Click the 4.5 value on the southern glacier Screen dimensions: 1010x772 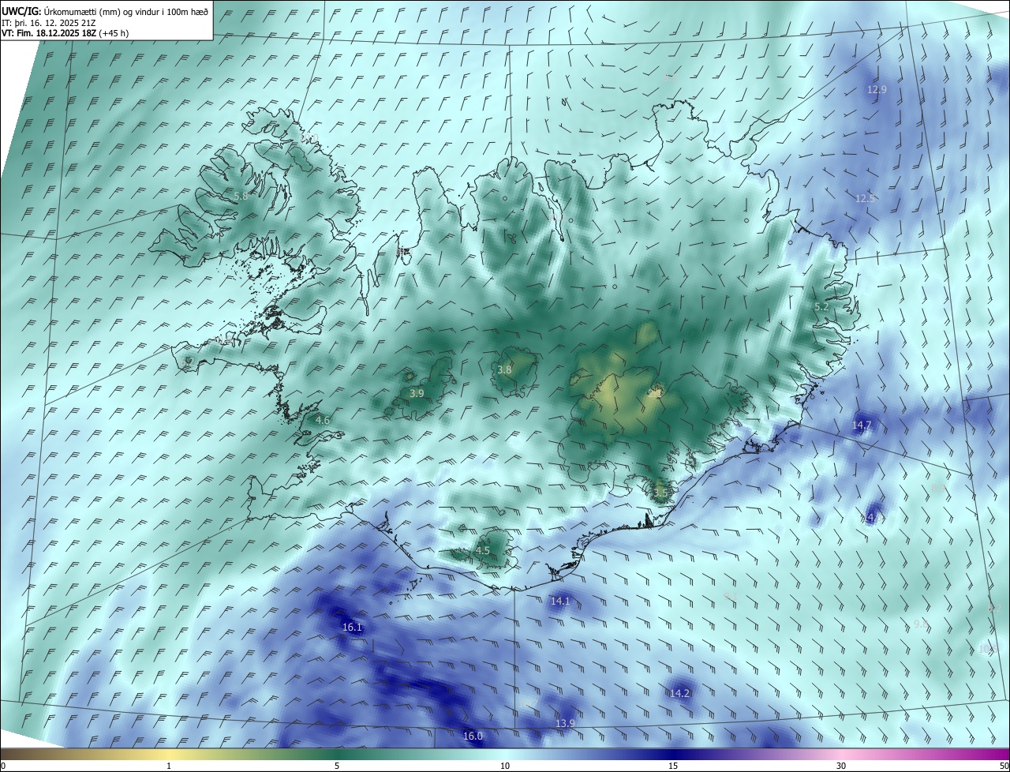pos(483,550)
